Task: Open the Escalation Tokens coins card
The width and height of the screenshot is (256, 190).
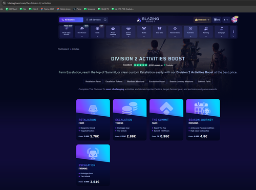Action: (x=130, y=120)
